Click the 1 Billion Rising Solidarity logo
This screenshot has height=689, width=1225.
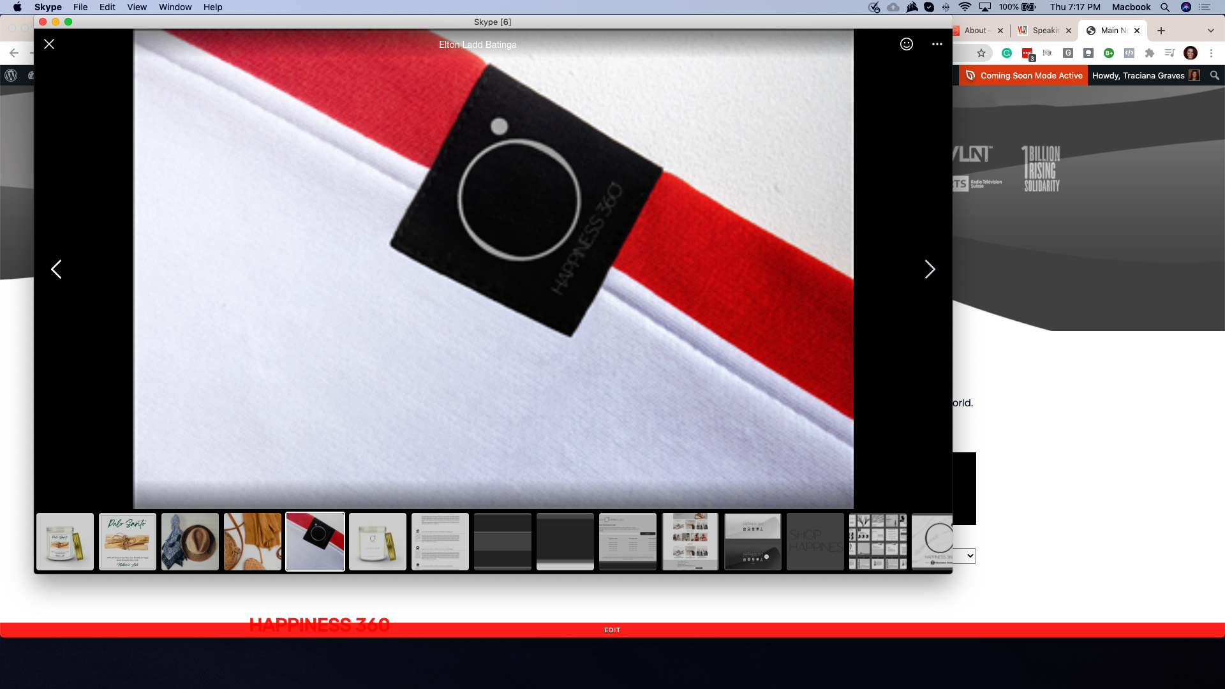click(1041, 168)
